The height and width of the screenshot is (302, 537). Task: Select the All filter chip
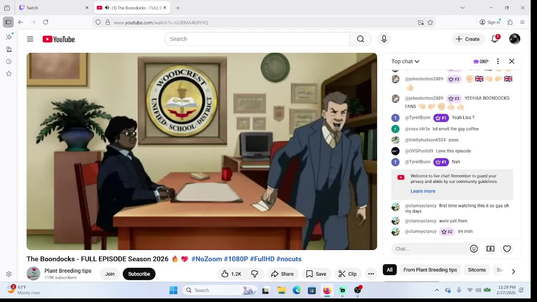(390, 270)
